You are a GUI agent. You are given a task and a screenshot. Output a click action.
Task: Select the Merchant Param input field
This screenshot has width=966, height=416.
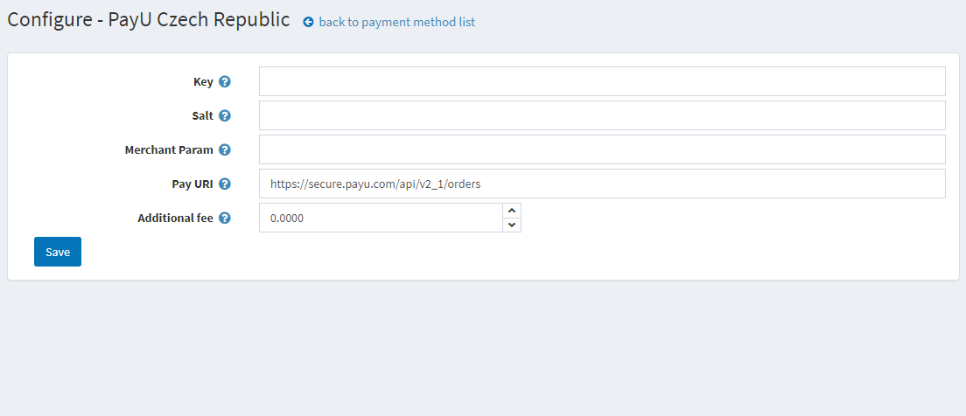(x=602, y=149)
